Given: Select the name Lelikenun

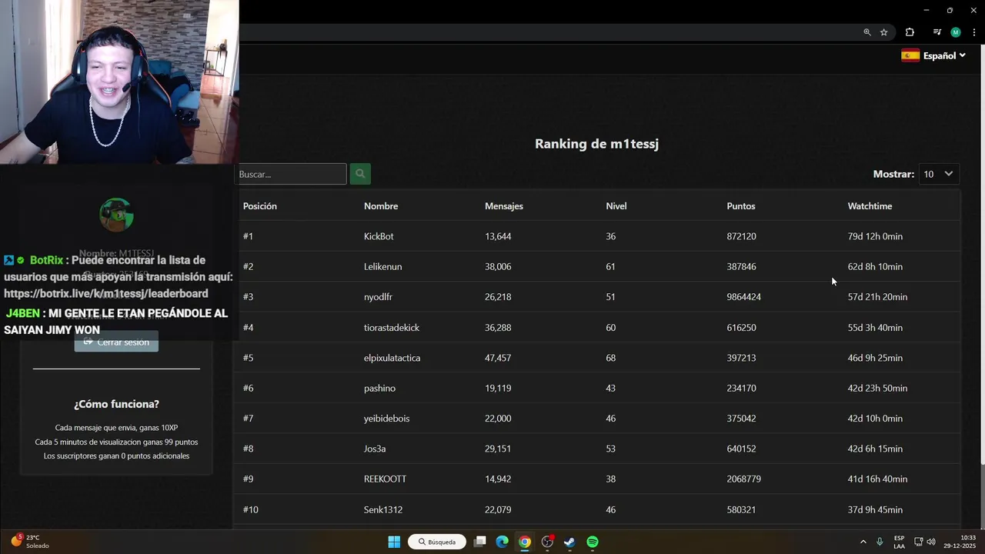Looking at the screenshot, I should coord(382,266).
